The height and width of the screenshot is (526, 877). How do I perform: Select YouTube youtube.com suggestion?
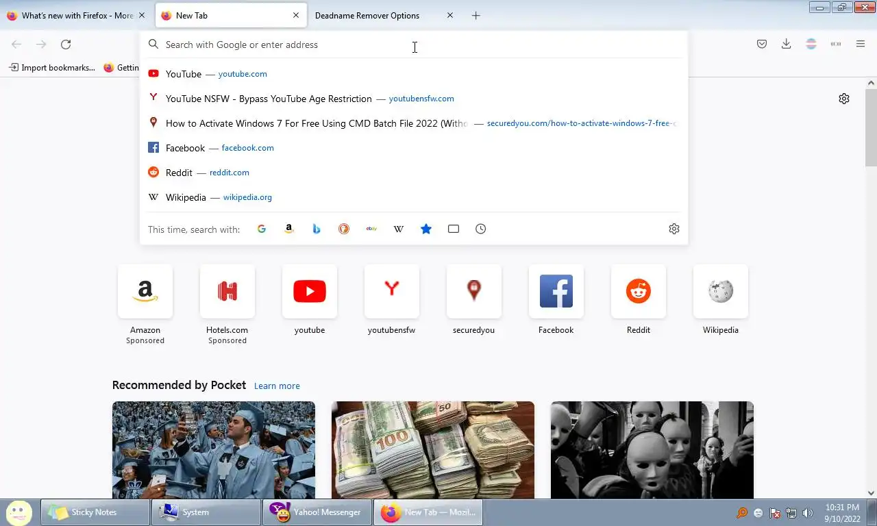click(414, 74)
